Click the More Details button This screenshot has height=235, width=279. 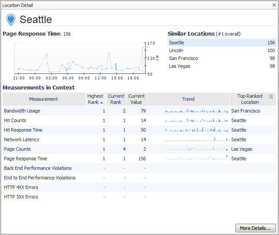256,228
